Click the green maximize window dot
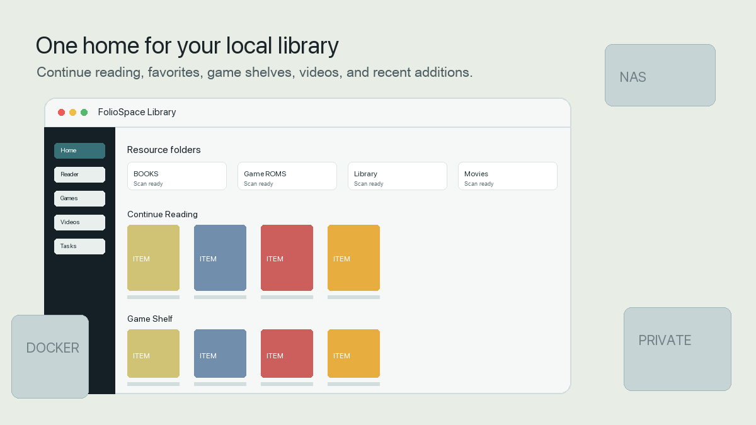Viewport: 756px width, 425px height. click(84, 112)
